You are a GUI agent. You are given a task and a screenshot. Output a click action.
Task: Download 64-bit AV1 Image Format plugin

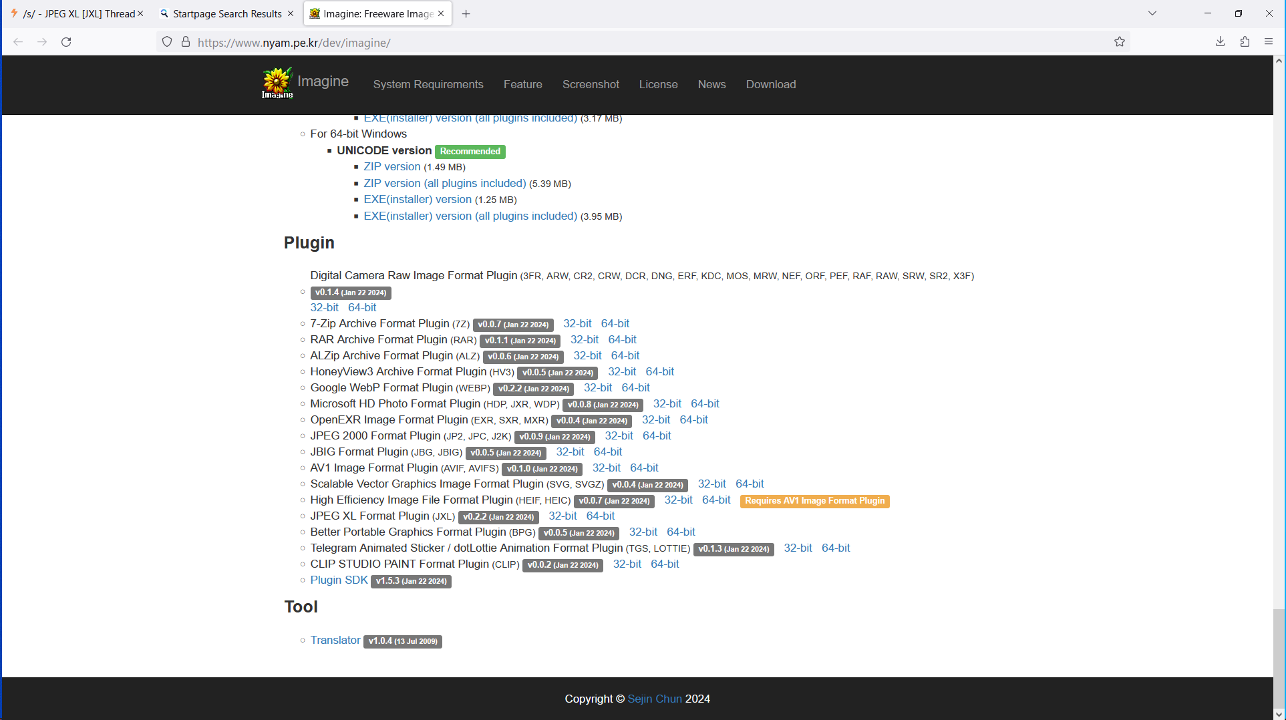point(644,468)
